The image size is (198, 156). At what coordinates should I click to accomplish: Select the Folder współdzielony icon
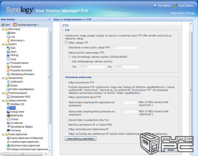coord(8,89)
